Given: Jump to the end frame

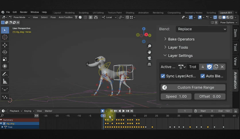Looking at the screenshot, I should (132, 111).
